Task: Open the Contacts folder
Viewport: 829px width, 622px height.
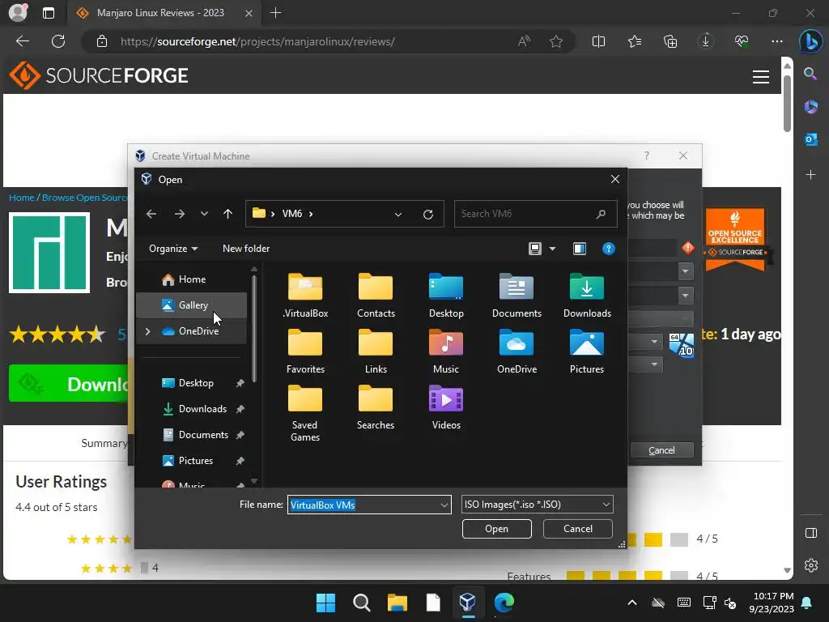Action: (x=376, y=295)
